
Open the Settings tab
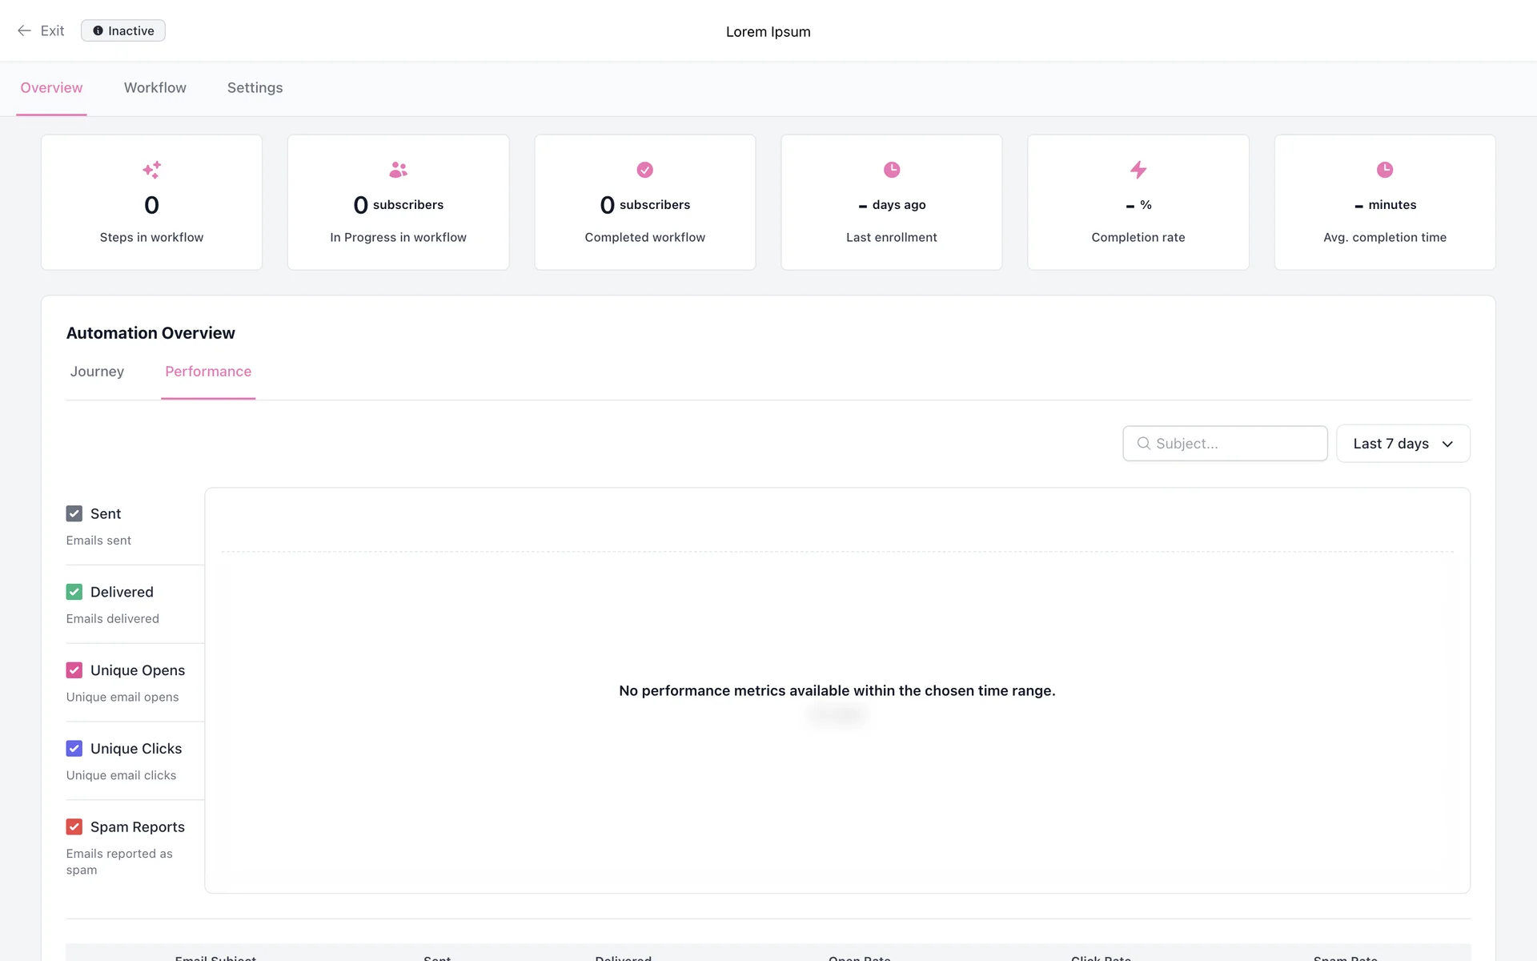click(255, 88)
